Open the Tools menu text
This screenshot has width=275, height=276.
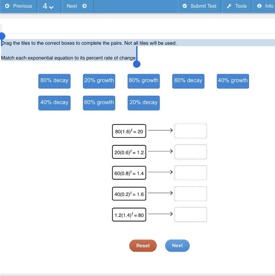[241, 6]
